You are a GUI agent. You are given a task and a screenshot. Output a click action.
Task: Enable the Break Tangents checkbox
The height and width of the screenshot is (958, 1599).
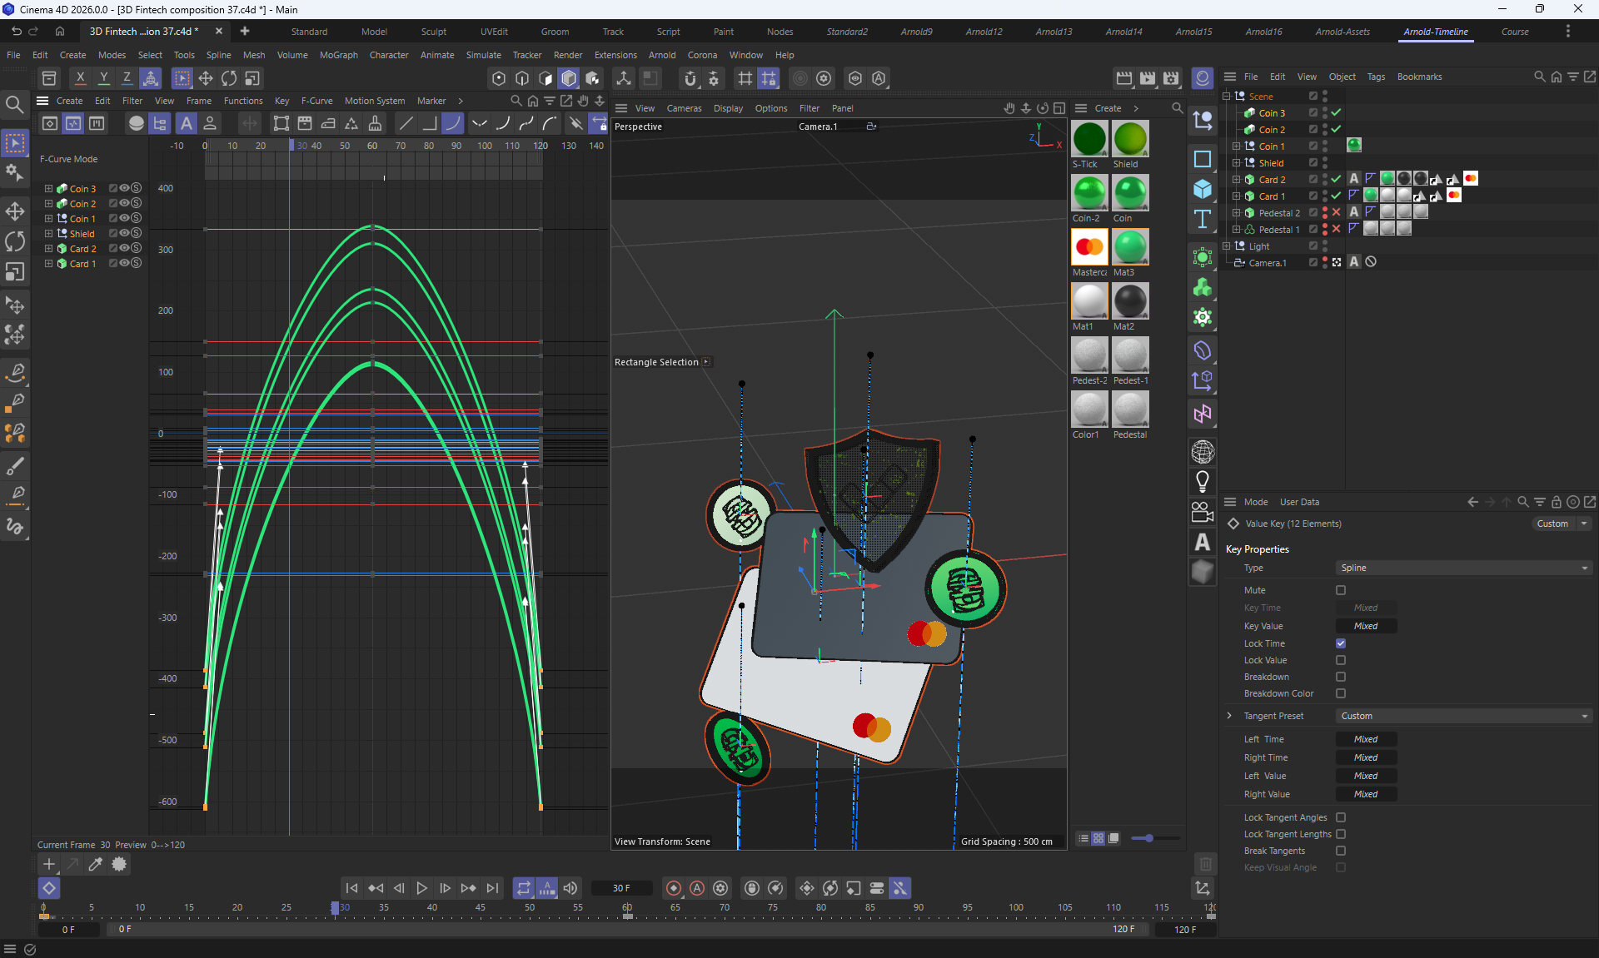(1341, 851)
